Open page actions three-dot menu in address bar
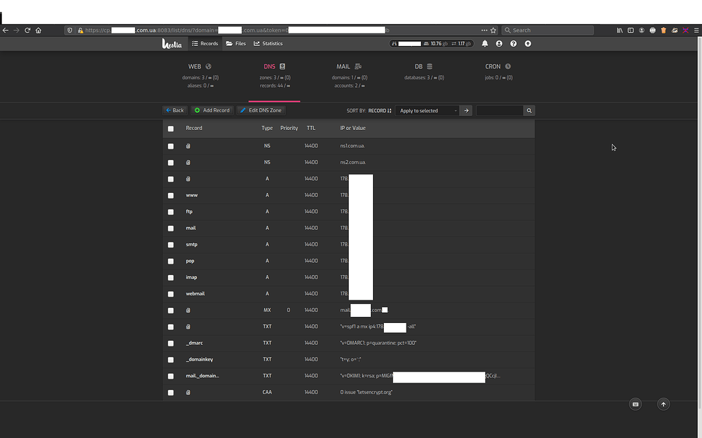This screenshot has height=438, width=702. point(484,30)
